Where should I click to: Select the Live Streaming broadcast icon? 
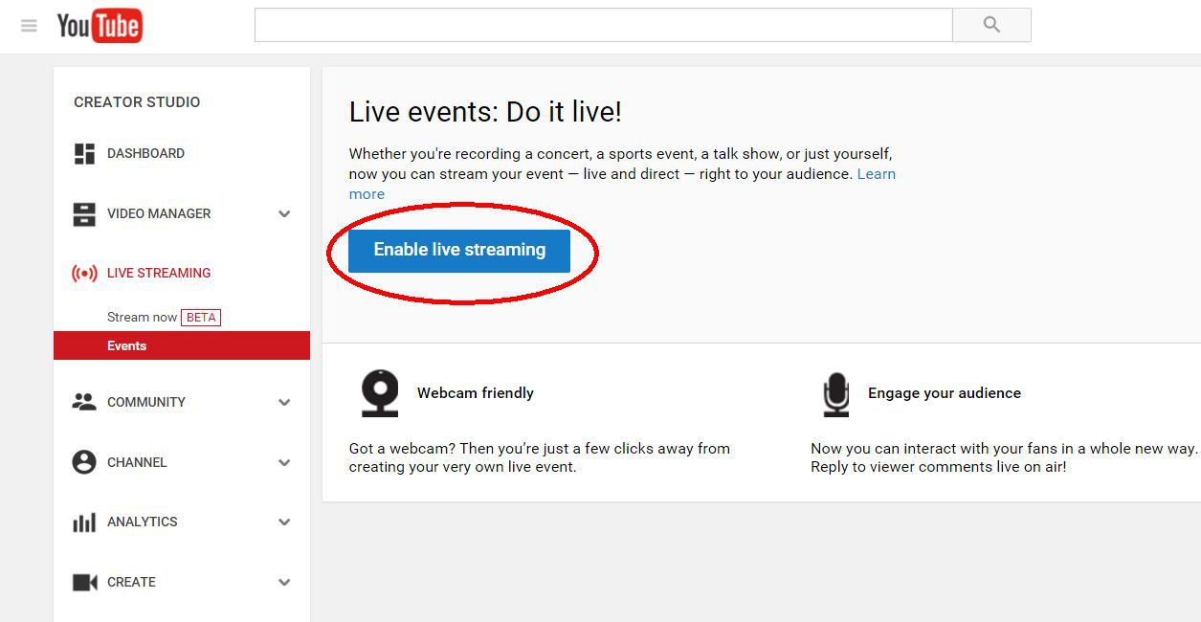pos(83,273)
